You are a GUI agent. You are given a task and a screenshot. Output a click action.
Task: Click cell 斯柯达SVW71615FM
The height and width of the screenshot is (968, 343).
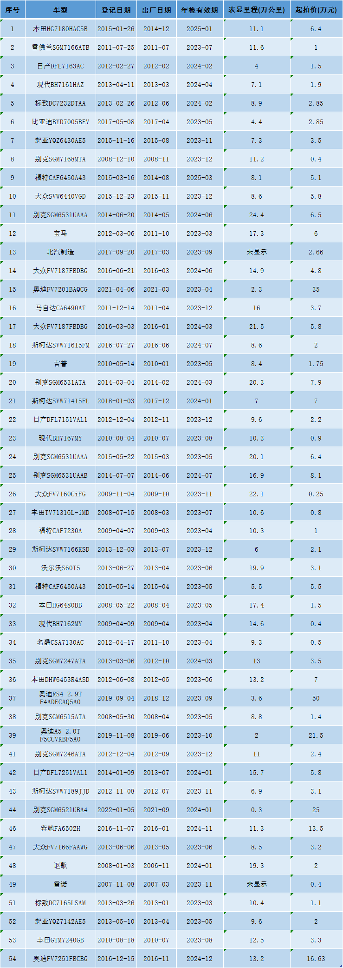(x=60, y=345)
